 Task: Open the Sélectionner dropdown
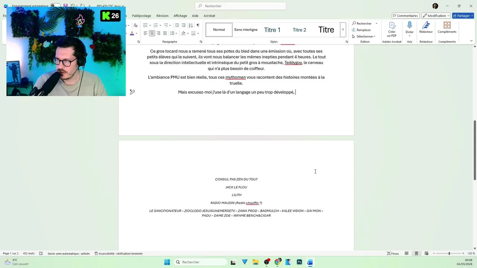click(x=364, y=36)
